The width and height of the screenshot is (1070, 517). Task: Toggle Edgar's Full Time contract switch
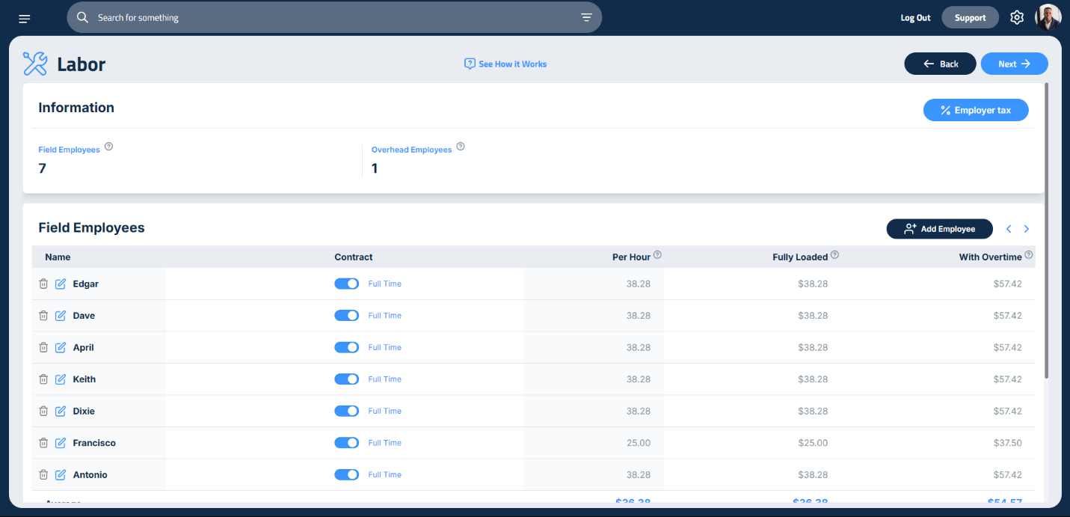pos(346,284)
